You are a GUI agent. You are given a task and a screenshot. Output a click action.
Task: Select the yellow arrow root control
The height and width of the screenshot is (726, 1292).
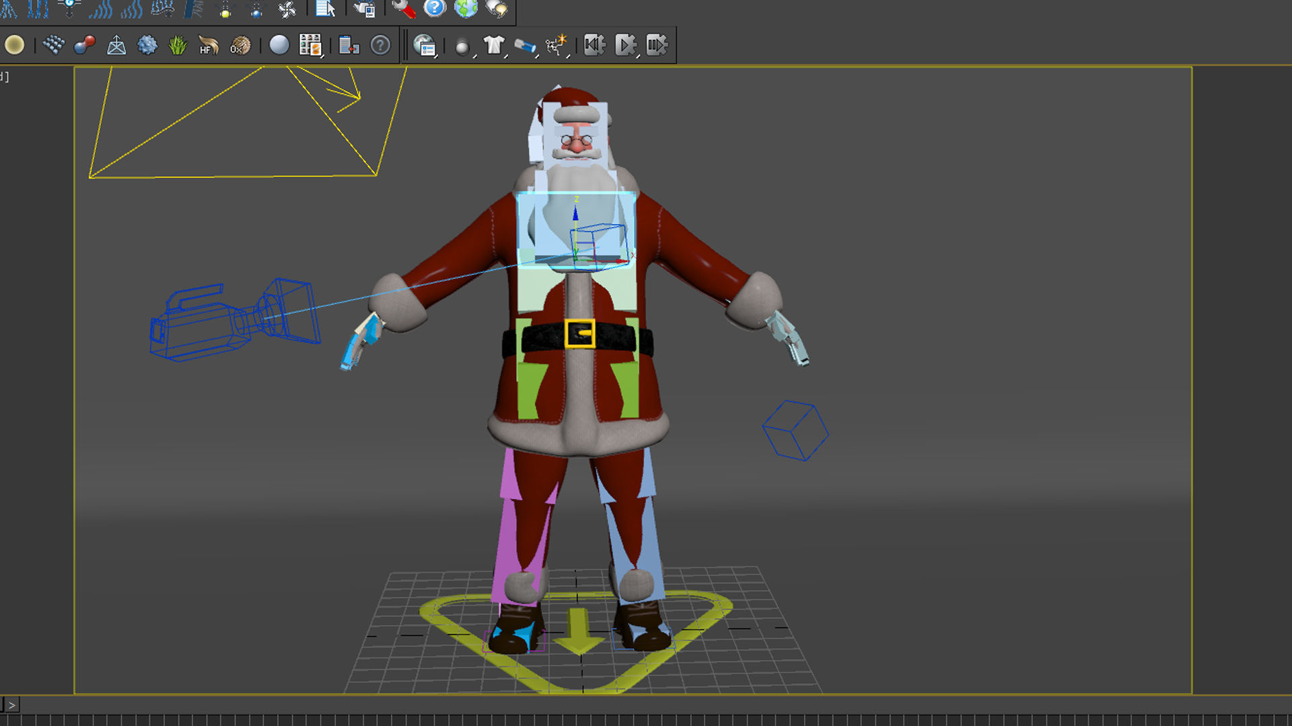[578, 632]
